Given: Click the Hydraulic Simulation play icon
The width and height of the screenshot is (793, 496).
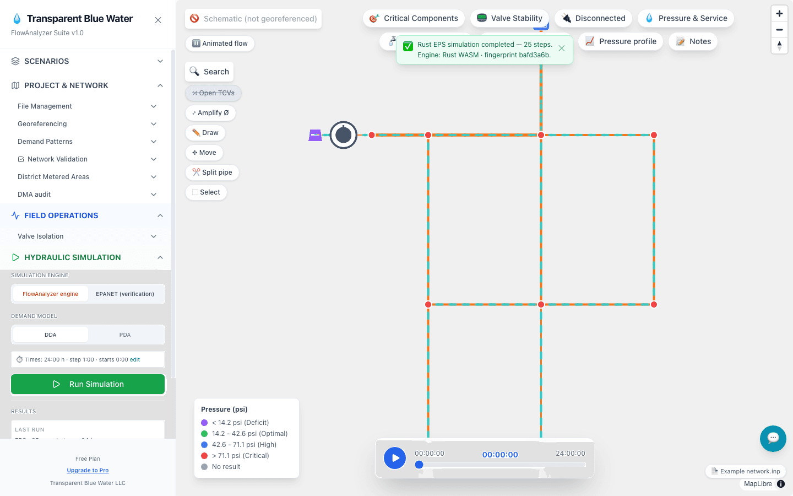Looking at the screenshot, I should click(x=15, y=257).
